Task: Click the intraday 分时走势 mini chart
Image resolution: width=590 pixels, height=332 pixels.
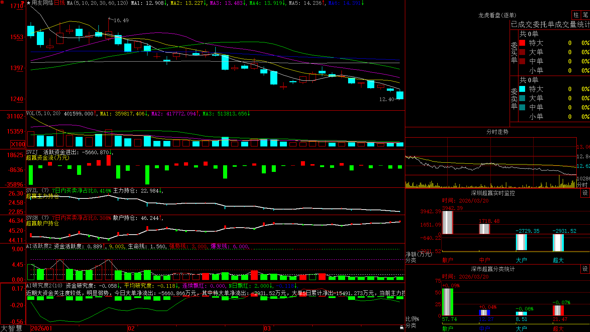Action: point(491,163)
